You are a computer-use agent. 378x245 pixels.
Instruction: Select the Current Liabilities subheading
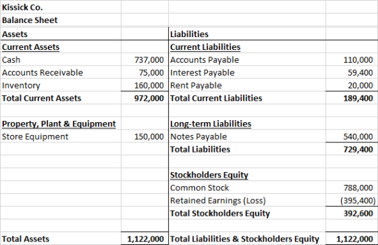pyautogui.click(x=205, y=47)
